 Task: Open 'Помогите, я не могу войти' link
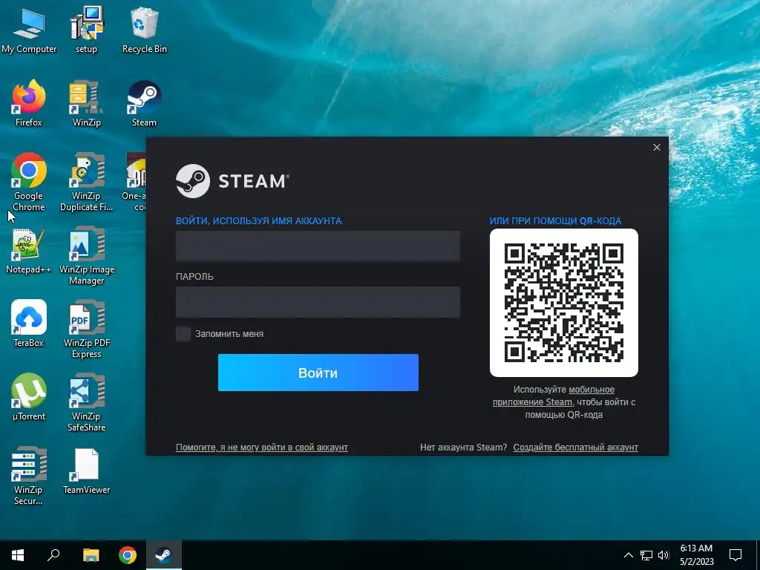[262, 448]
